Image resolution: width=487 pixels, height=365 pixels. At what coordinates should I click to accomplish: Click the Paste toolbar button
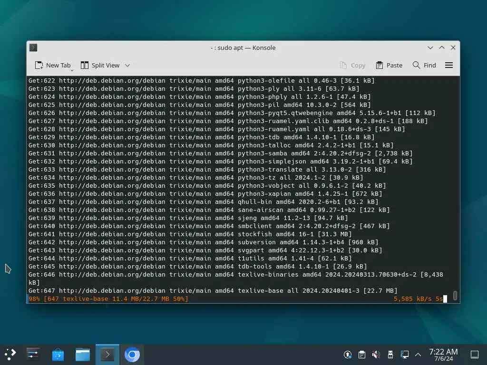click(x=389, y=65)
